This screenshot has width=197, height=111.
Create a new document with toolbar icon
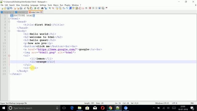2,8
